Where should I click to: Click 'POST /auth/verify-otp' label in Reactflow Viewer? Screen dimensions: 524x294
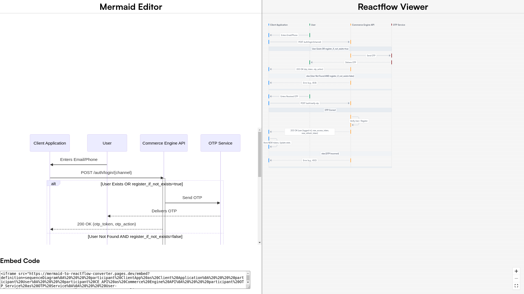tap(310, 103)
